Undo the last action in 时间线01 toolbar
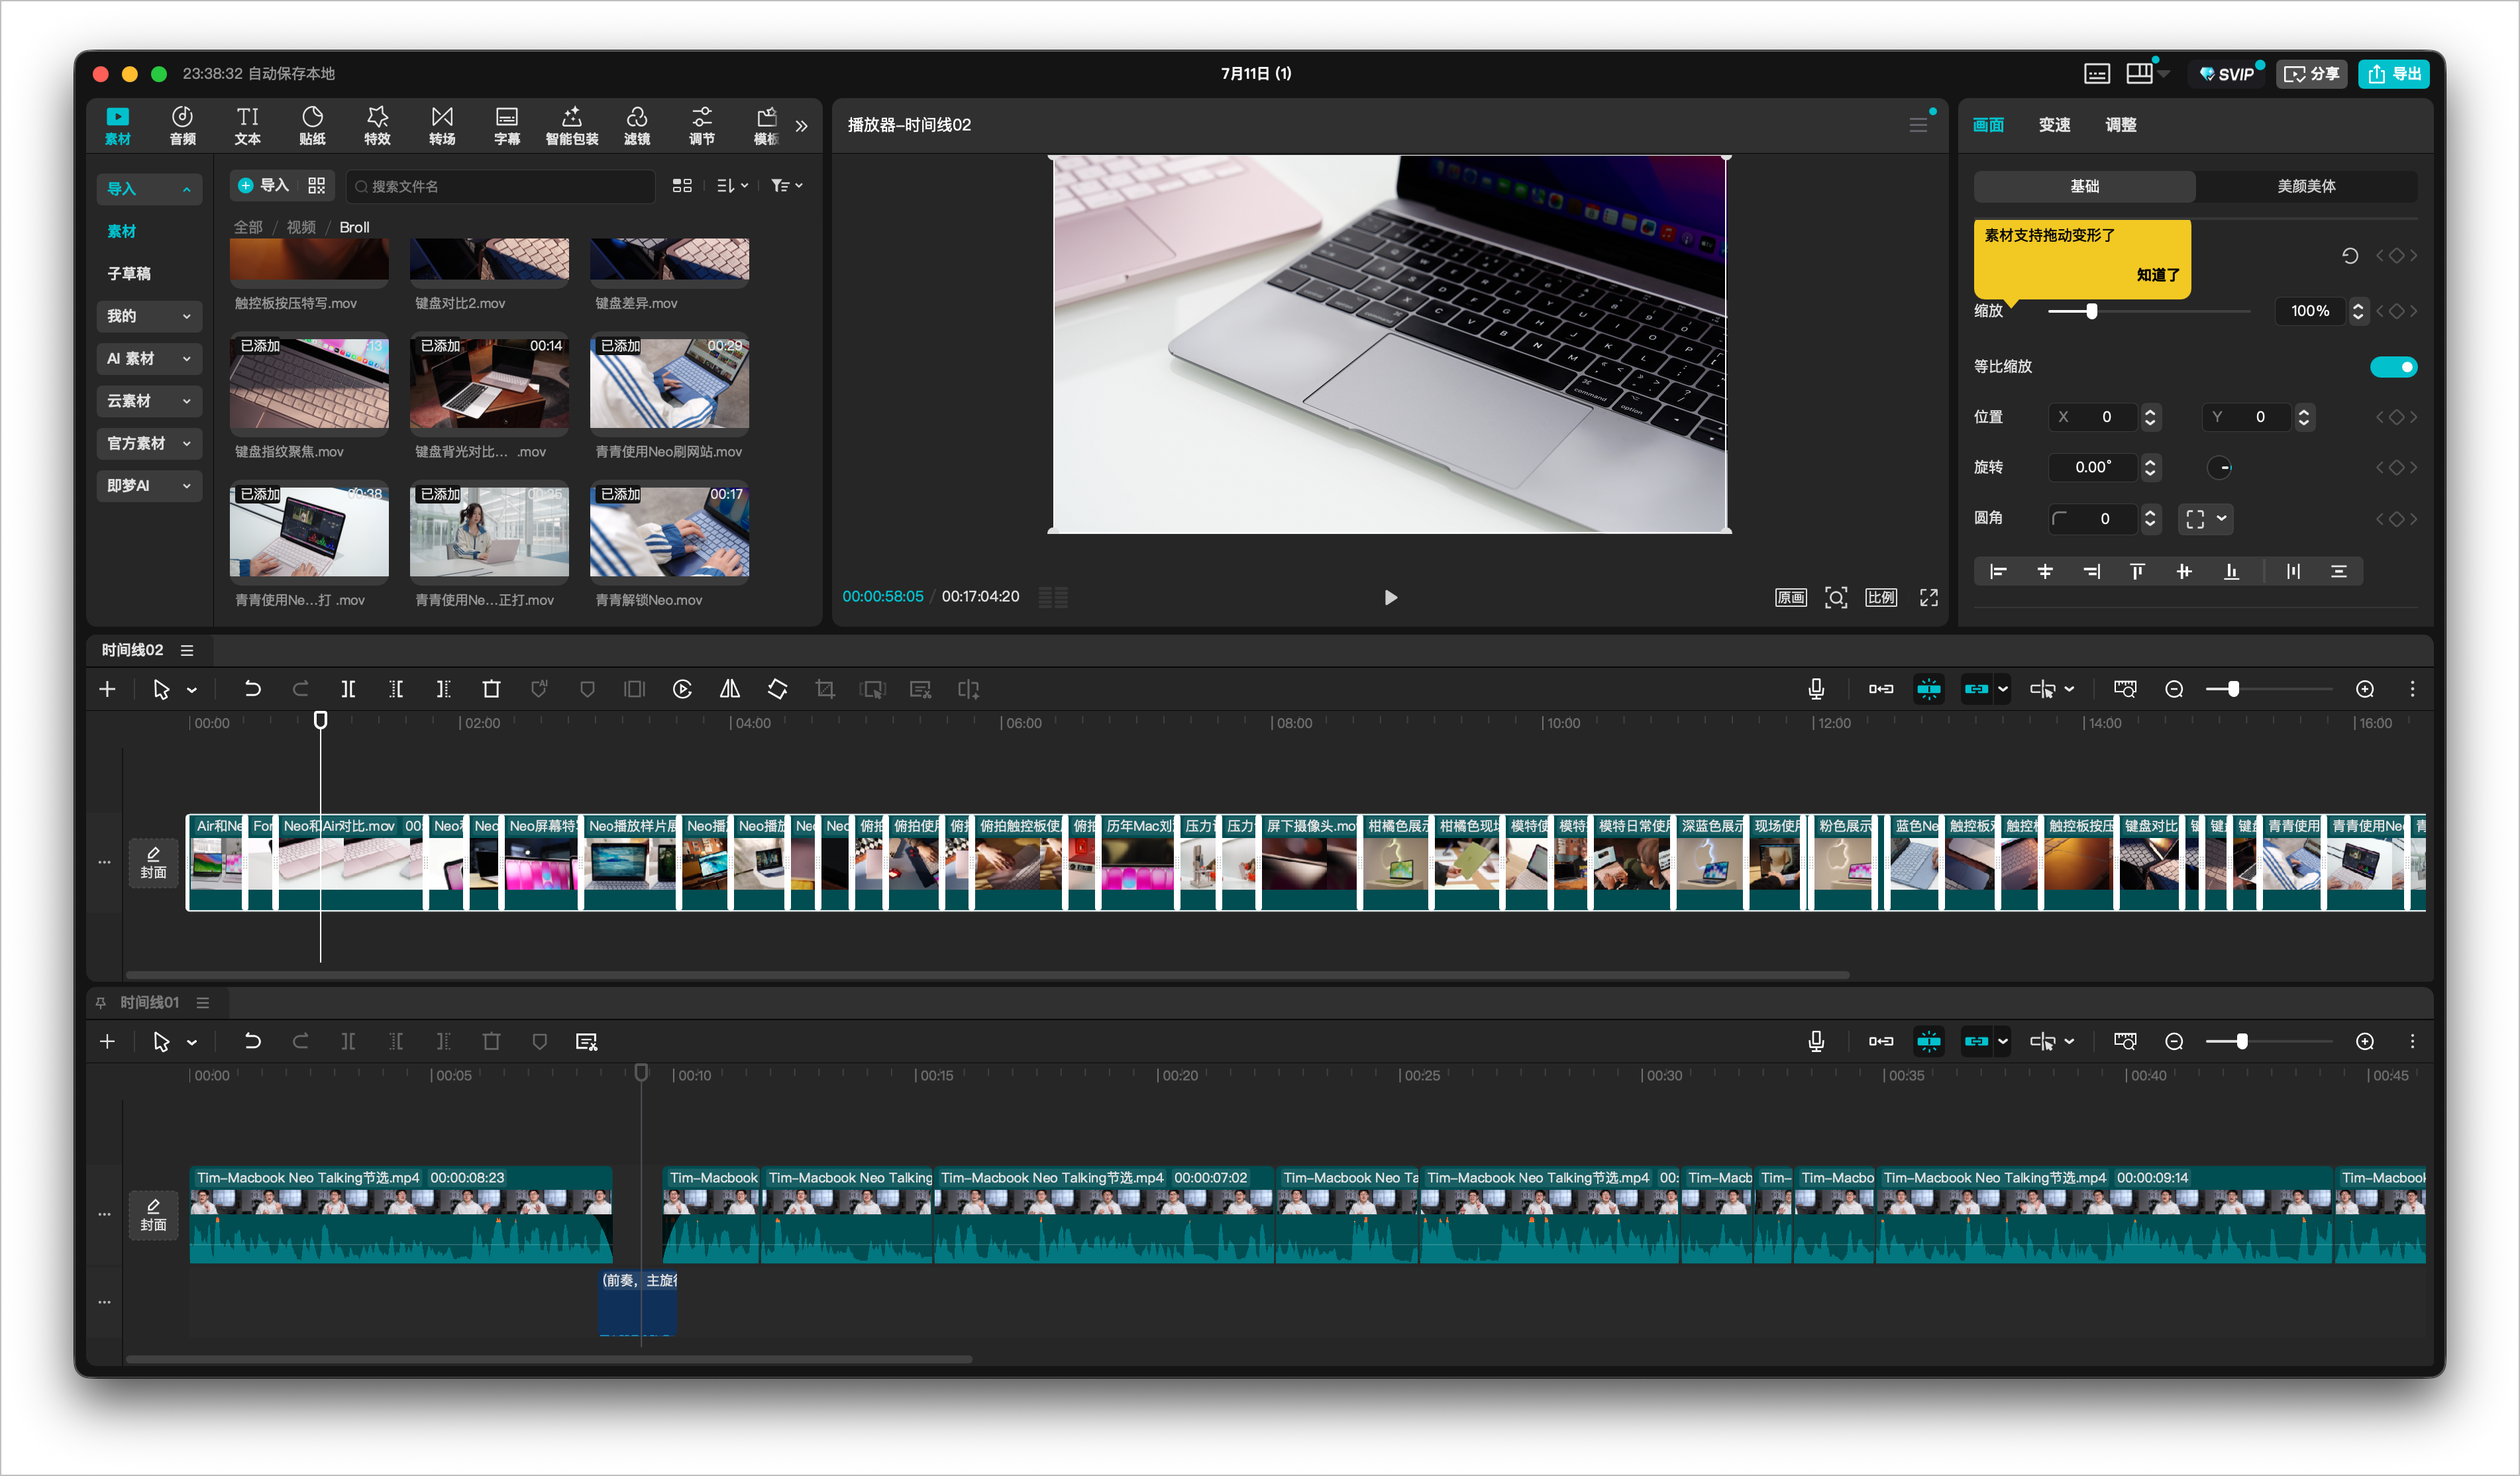The image size is (2520, 1476). [x=252, y=1042]
